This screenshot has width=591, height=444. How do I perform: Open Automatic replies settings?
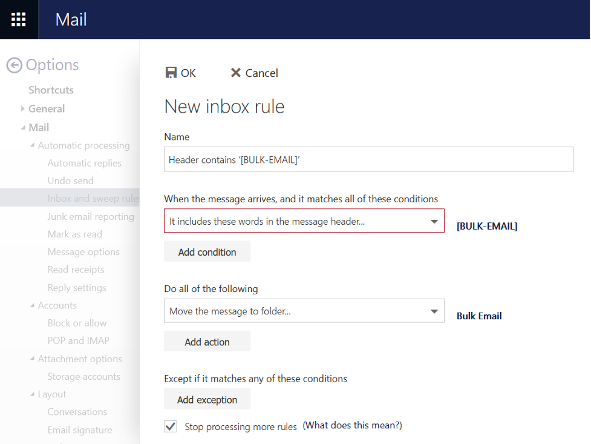[x=85, y=164]
